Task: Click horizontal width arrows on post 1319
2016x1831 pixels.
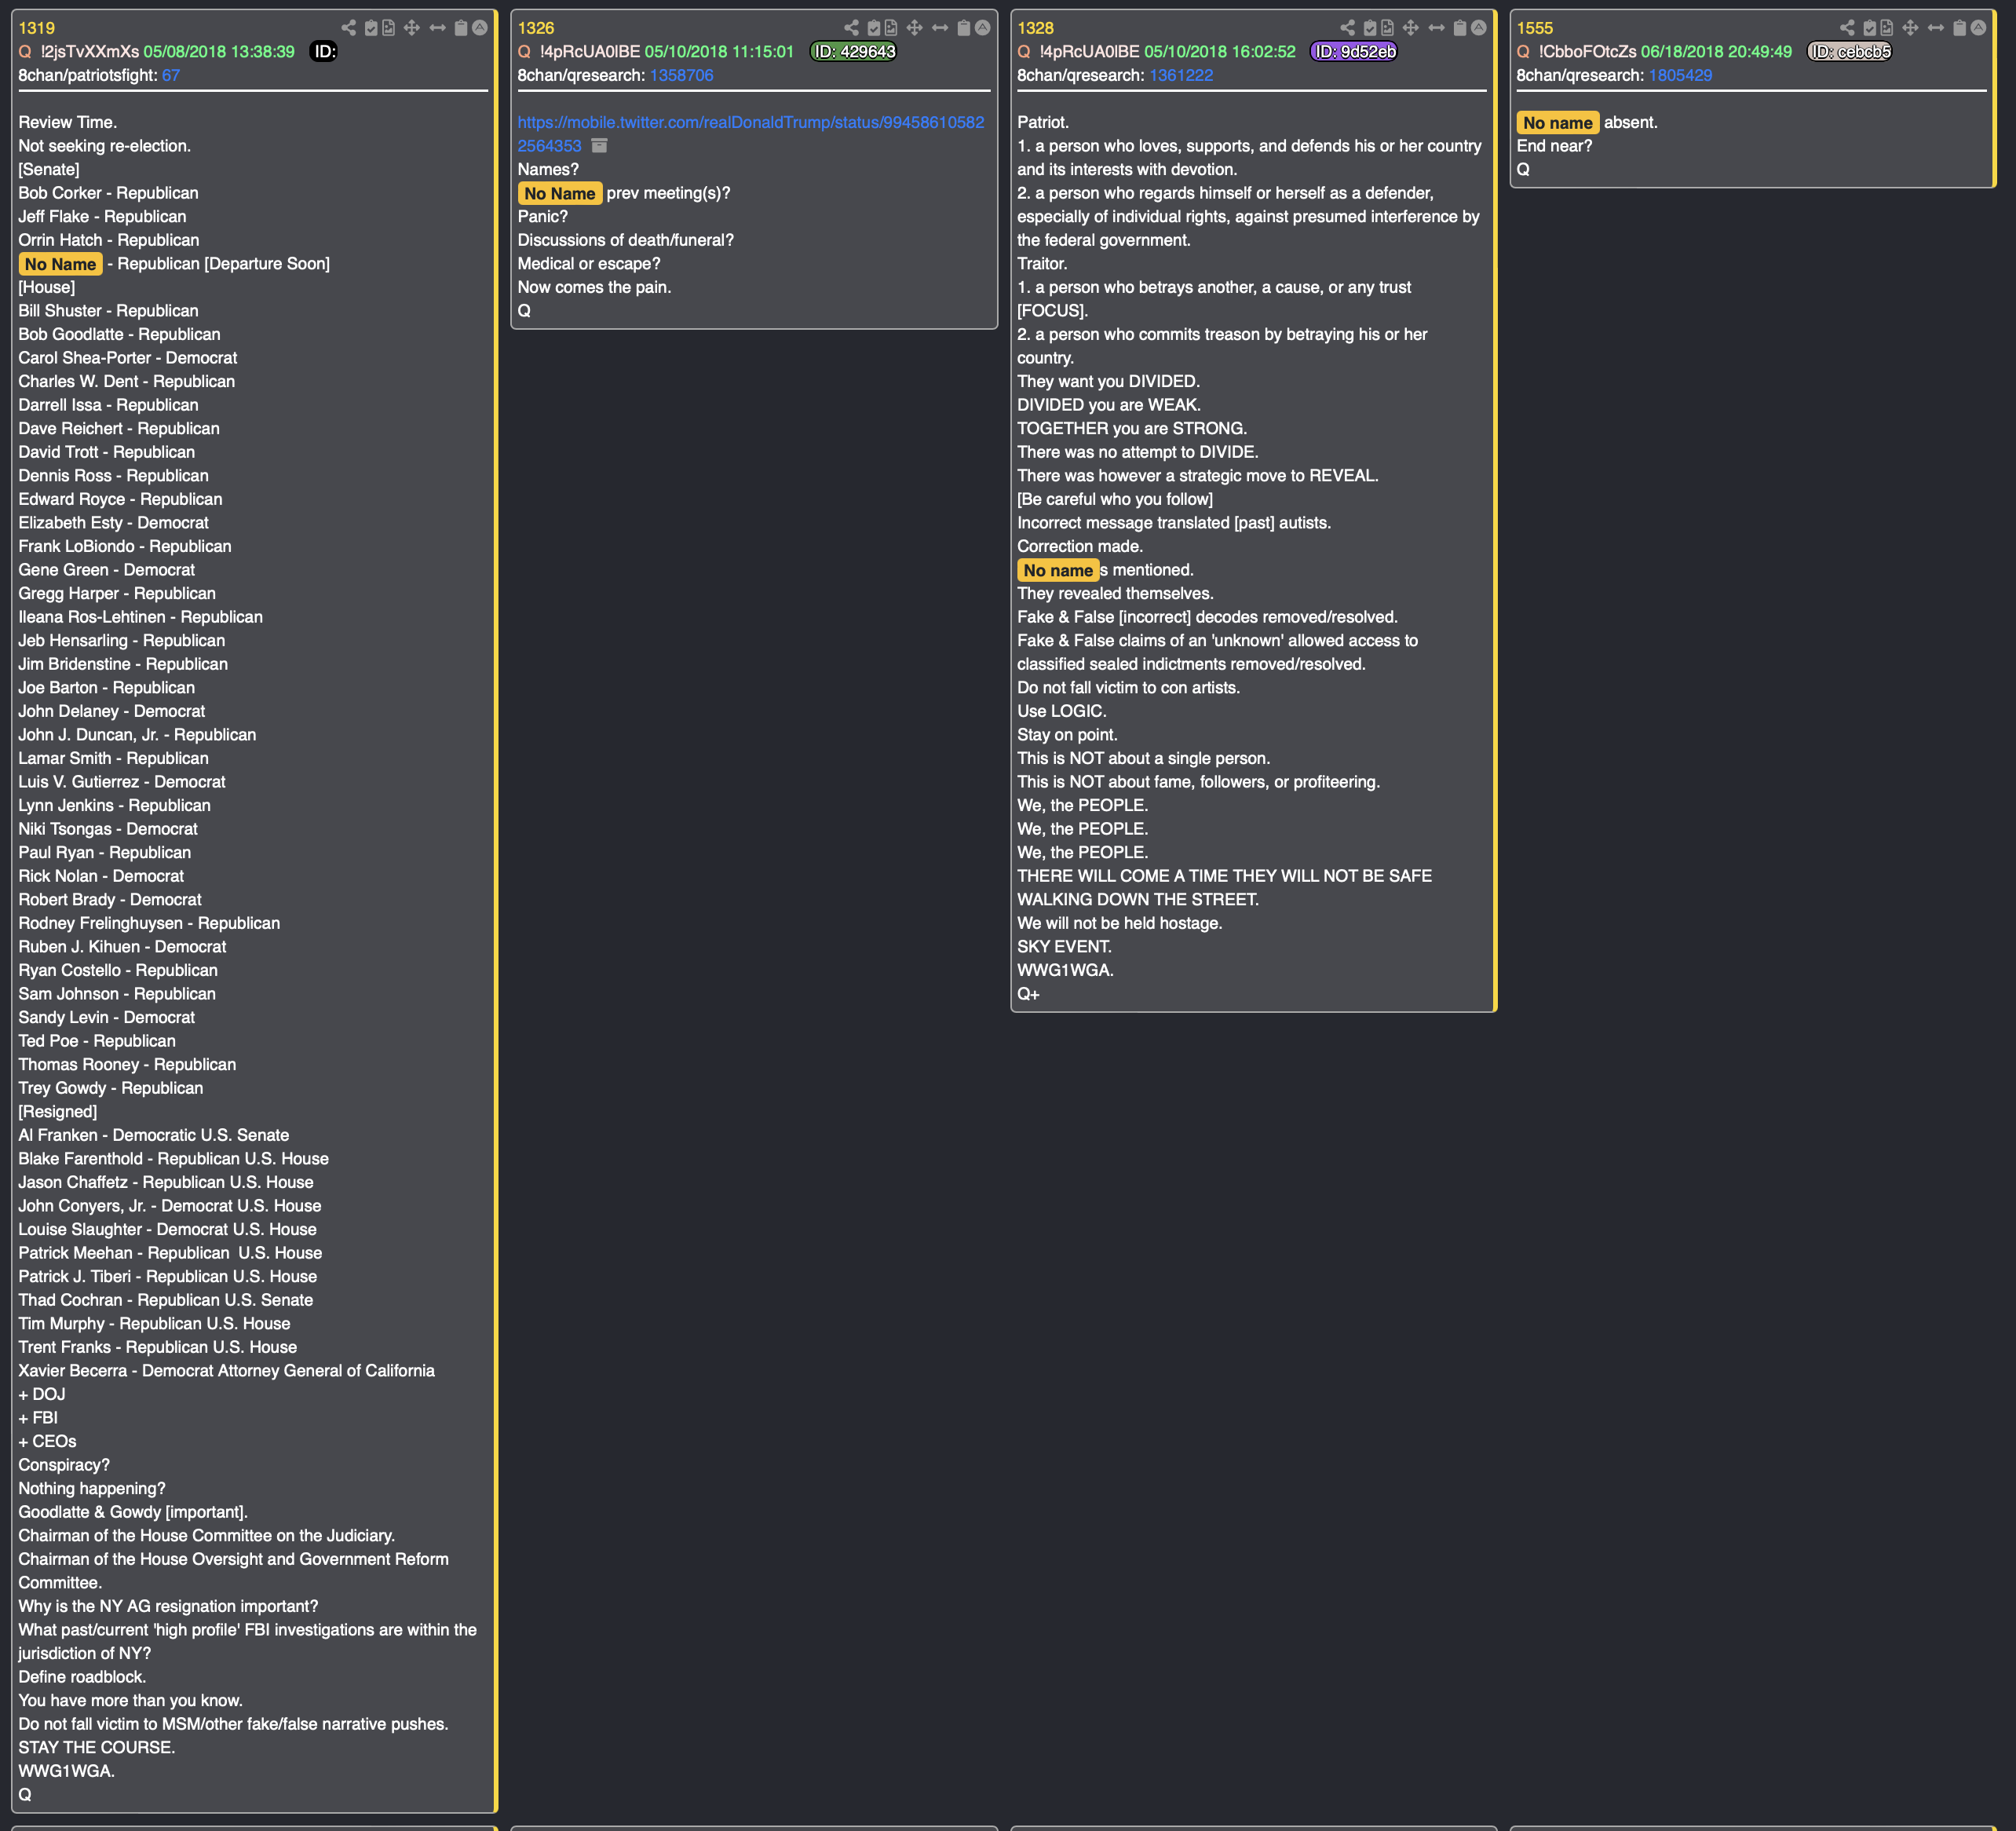Action: [437, 28]
